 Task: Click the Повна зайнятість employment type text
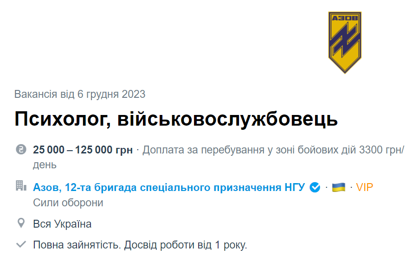pos(77,245)
